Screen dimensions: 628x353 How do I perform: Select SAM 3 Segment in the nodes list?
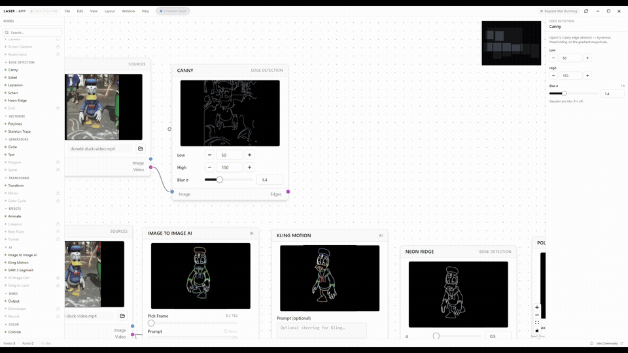20,270
